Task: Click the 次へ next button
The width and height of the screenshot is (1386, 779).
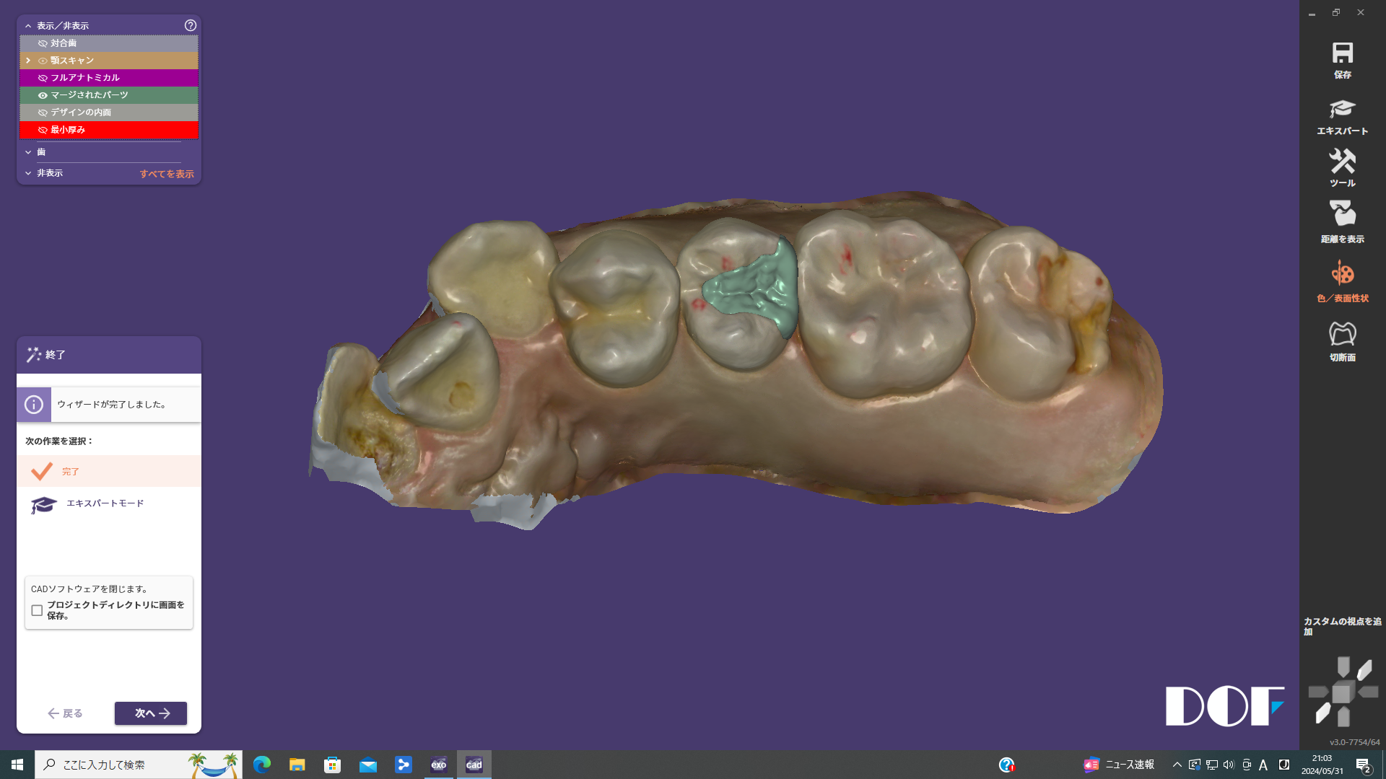Action: click(151, 713)
